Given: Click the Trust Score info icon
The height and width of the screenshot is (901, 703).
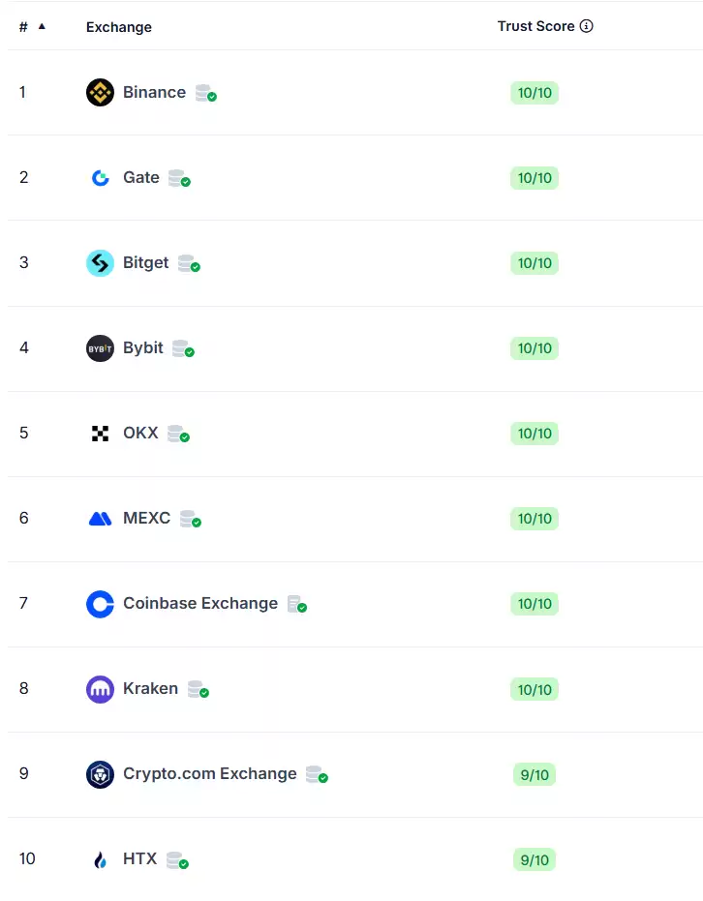Looking at the screenshot, I should (586, 26).
